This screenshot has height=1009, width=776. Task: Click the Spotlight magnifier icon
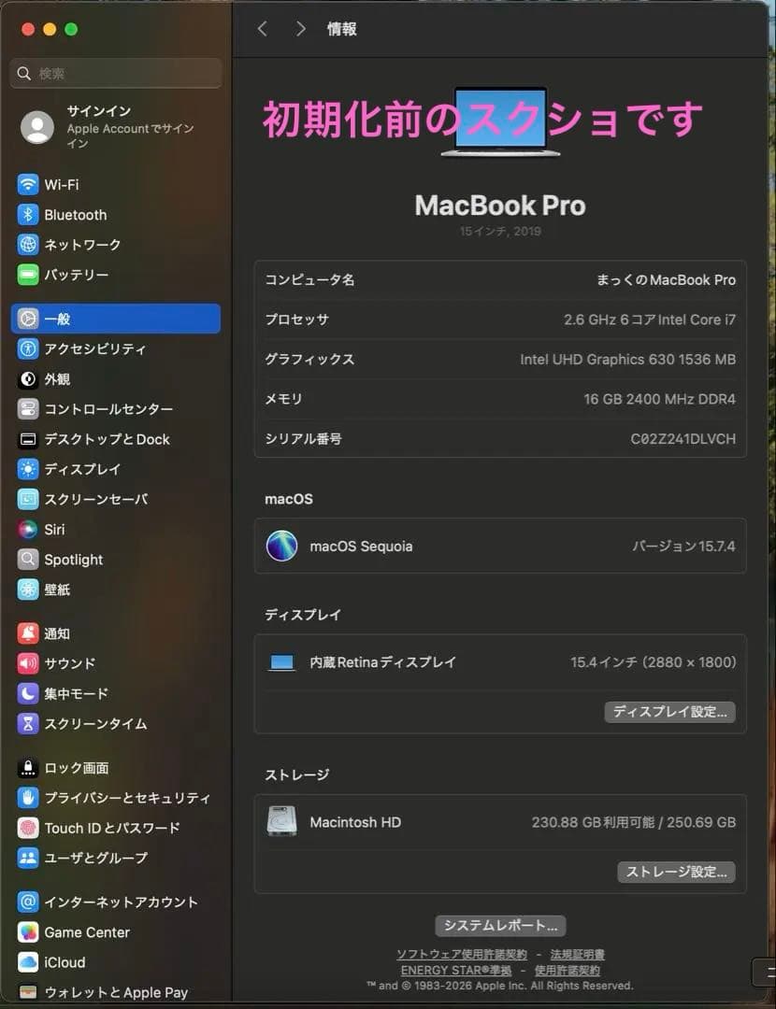28,560
